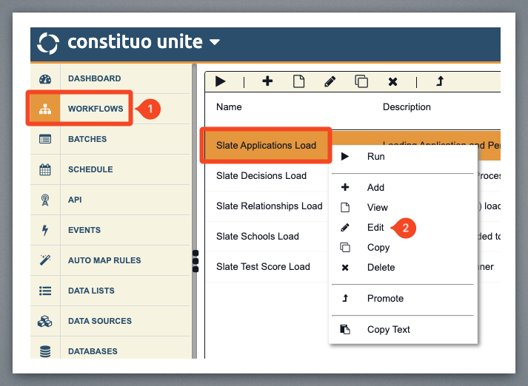Image resolution: width=528 pixels, height=386 pixels.
Task: Click the Description column header
Action: point(407,107)
